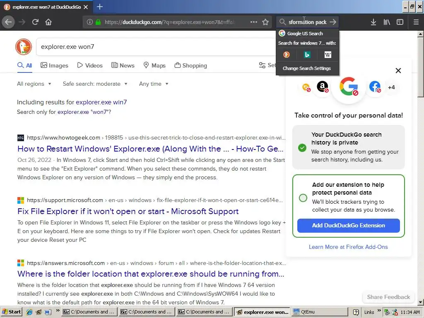The width and height of the screenshot is (424, 318).
Task: Search with Wikipedia one-click engine
Action: pyautogui.click(x=328, y=55)
